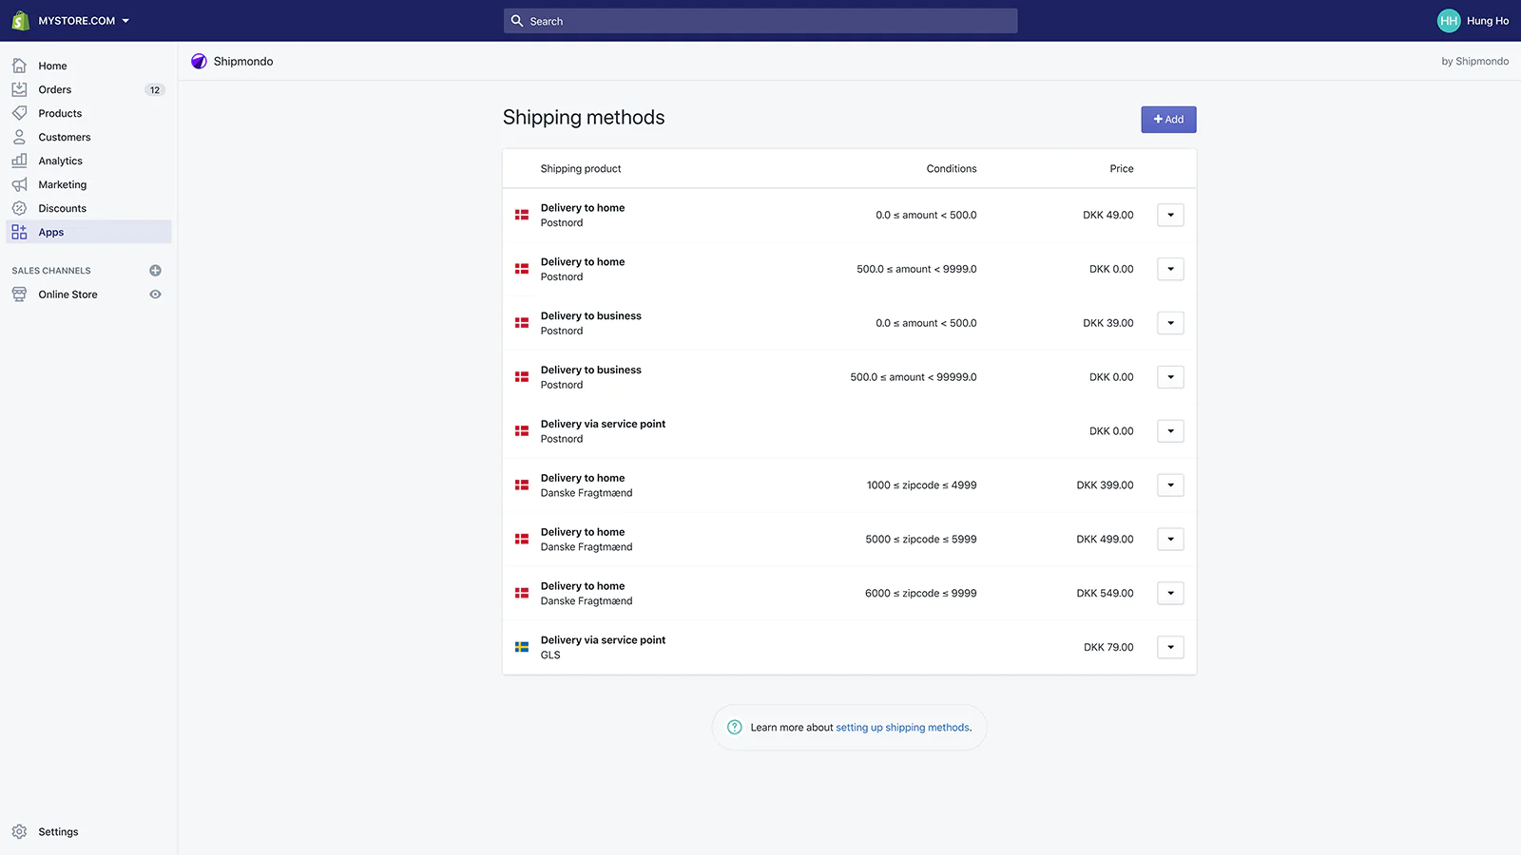Click the 5000 ≤ zipcode ≤ 5999 condition
The width and height of the screenshot is (1521, 855).
921,540
